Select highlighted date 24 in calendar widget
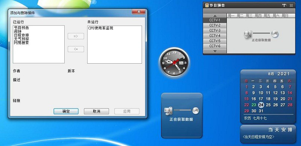Viewport: 301px width, 146px height. [x=261, y=105]
